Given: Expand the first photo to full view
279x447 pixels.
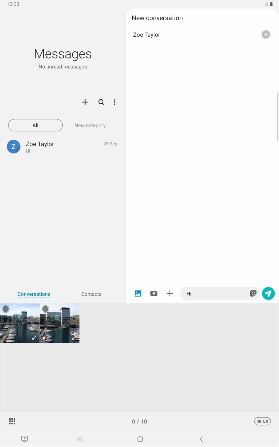Looking at the screenshot, I should point(34,338).
